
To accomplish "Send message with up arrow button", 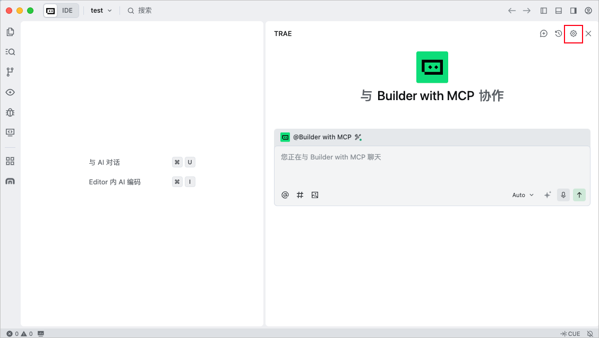I will coord(579,195).
